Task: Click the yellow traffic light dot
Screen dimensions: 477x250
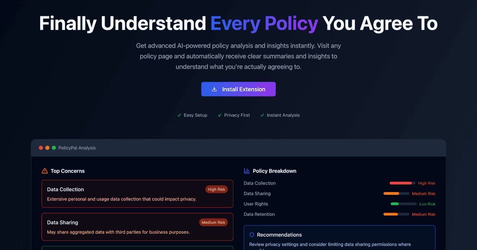Action: (47, 147)
